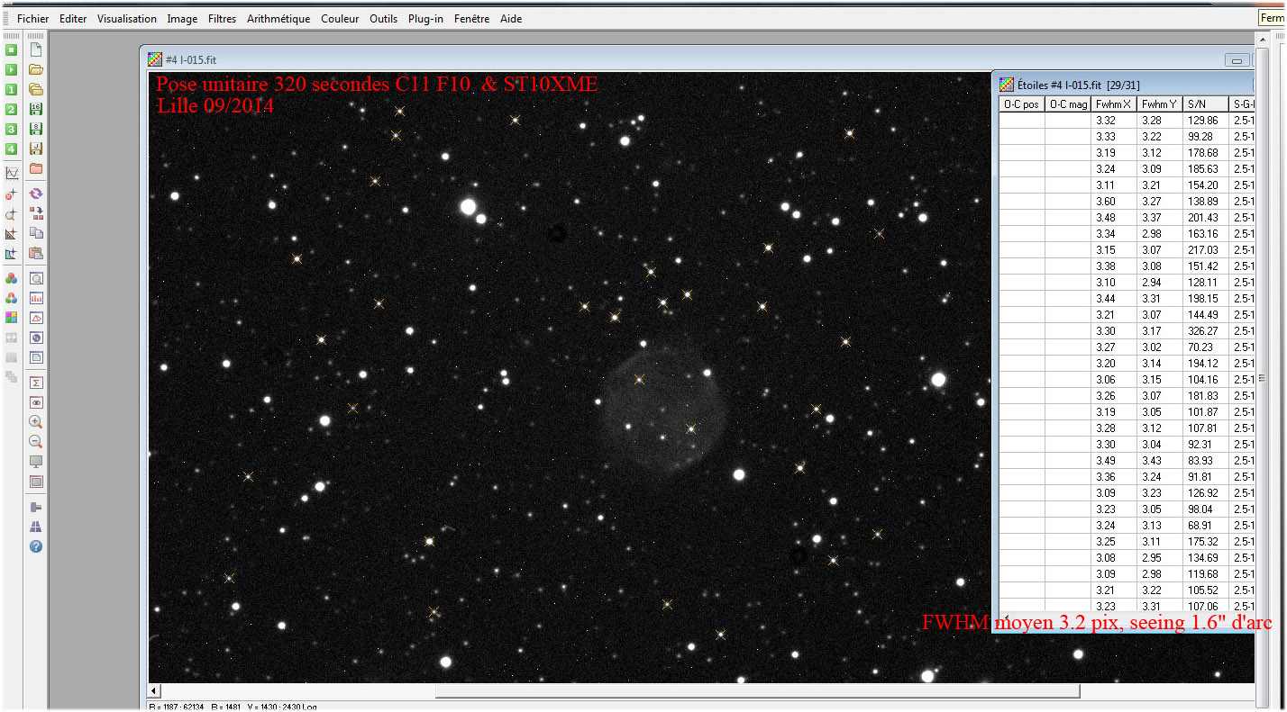Screen dimensions: 1287x712
Task: Click the sigma statistics icon
Action: [36, 383]
